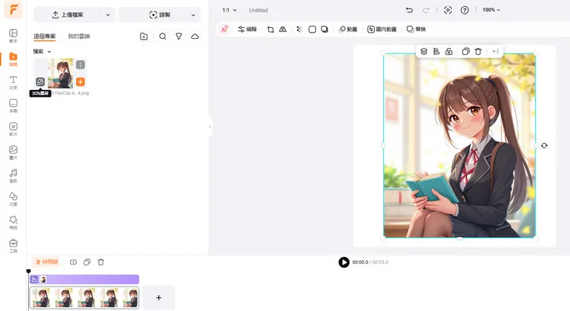Toggle the shadow icon in toolbar
Screen dimensions: 570x311
pos(325,29)
